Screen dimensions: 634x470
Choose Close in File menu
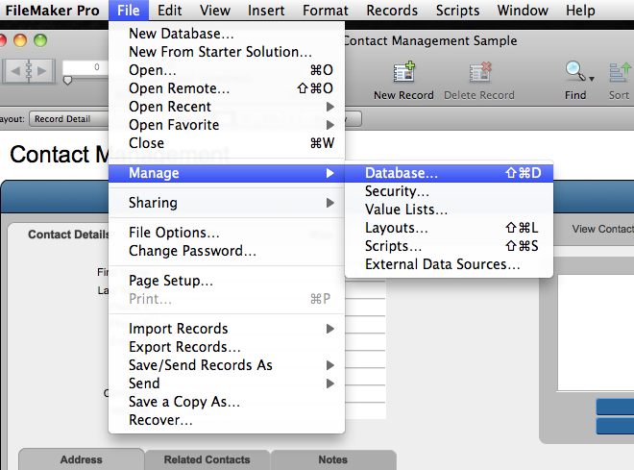click(227, 143)
